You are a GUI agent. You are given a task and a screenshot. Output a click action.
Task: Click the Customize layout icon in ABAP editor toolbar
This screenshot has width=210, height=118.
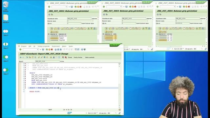click(85, 49)
